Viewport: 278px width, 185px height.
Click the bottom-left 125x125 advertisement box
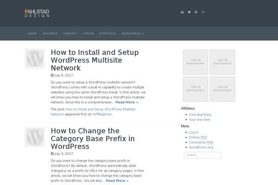pos(196,89)
